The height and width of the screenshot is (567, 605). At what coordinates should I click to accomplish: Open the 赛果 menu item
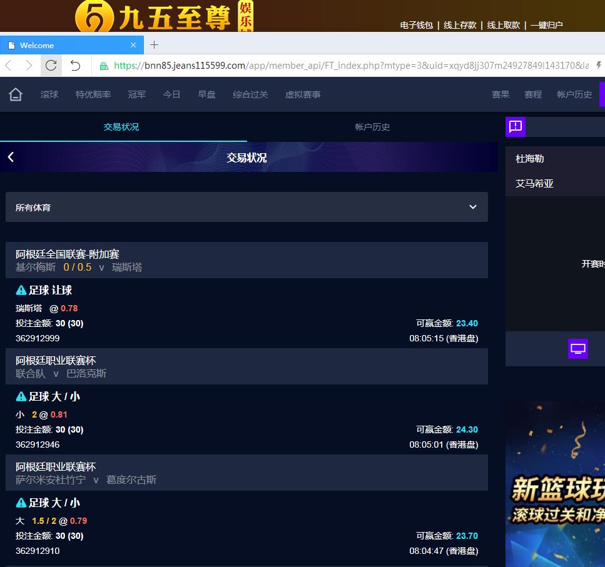(501, 94)
